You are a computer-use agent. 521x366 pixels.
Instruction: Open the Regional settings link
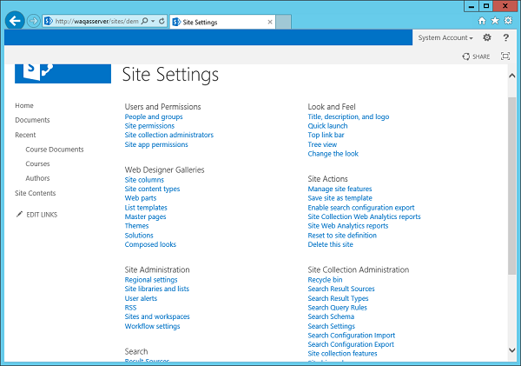pyautogui.click(x=151, y=280)
